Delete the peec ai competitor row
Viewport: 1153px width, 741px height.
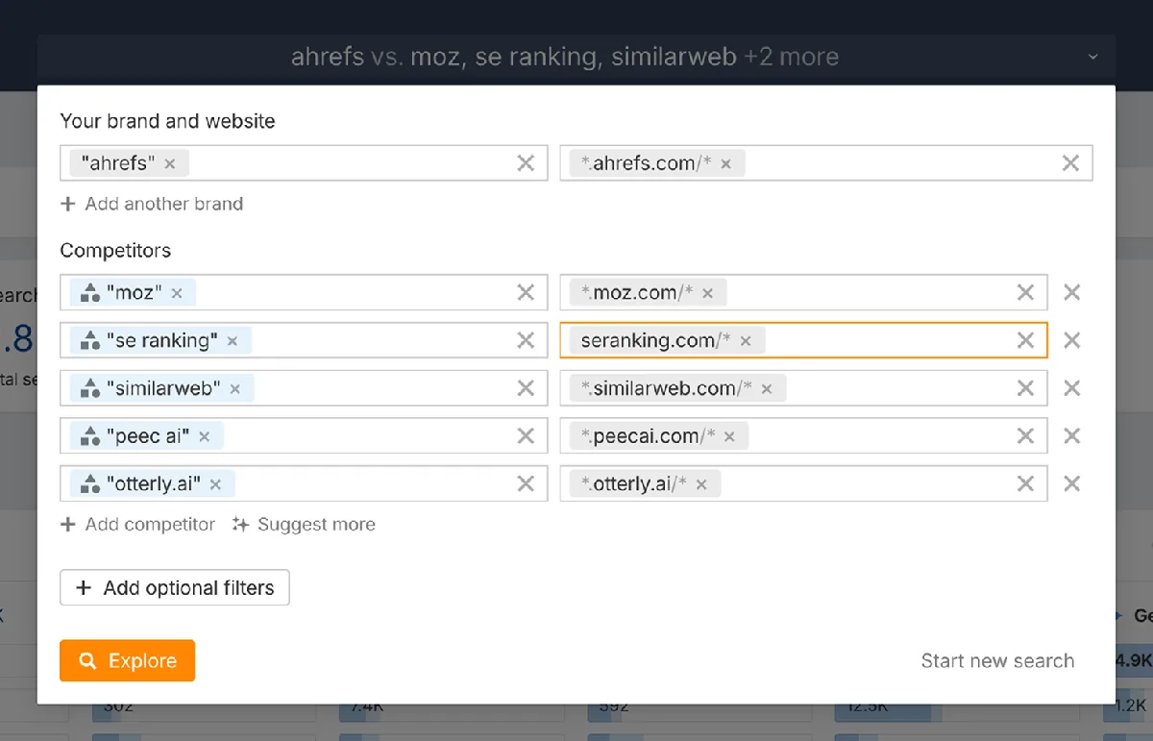[x=1072, y=436]
